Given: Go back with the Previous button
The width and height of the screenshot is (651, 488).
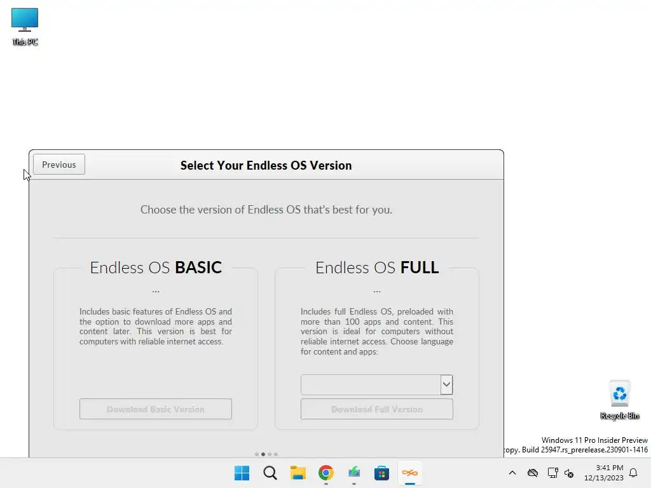Looking at the screenshot, I should point(59,165).
